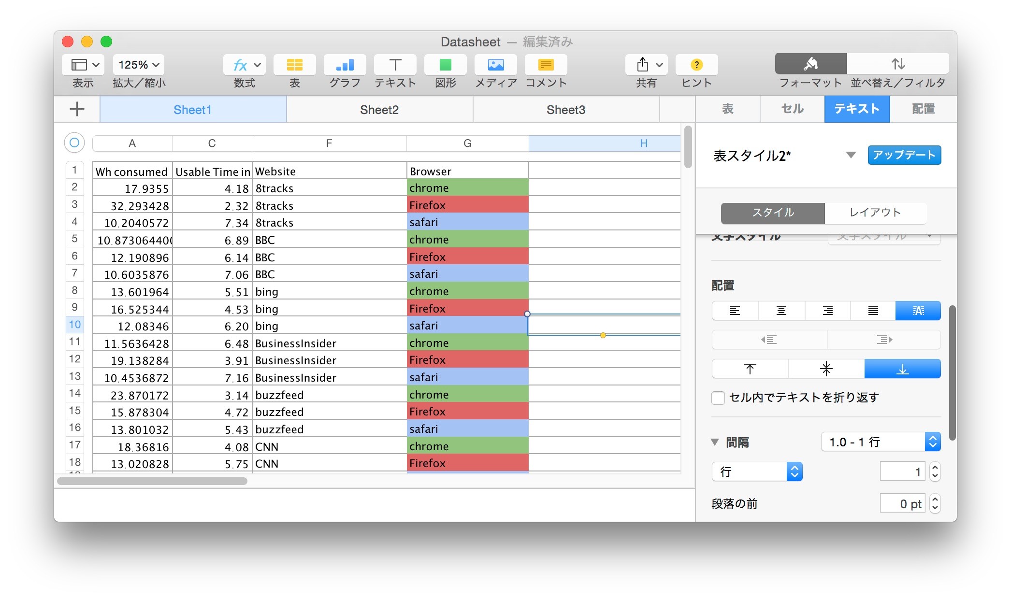Add a new sheet with plus button
The width and height of the screenshot is (1011, 599).
point(77,109)
